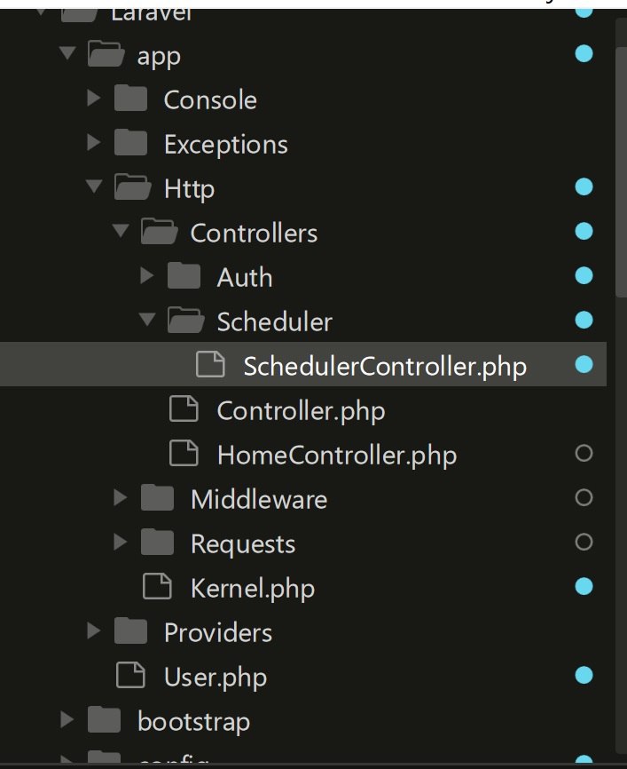Collapse the Controllers folder arrow
This screenshot has width=627, height=769.
pos(121,231)
